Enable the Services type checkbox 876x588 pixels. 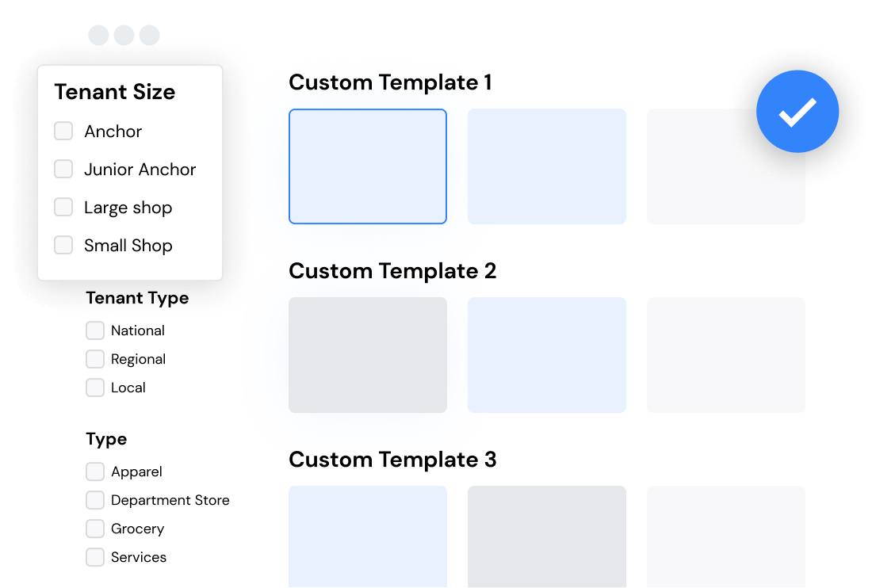(x=95, y=557)
